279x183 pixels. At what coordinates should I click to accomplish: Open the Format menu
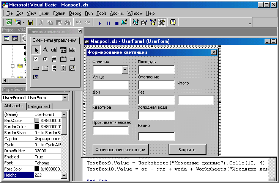(59, 13)
